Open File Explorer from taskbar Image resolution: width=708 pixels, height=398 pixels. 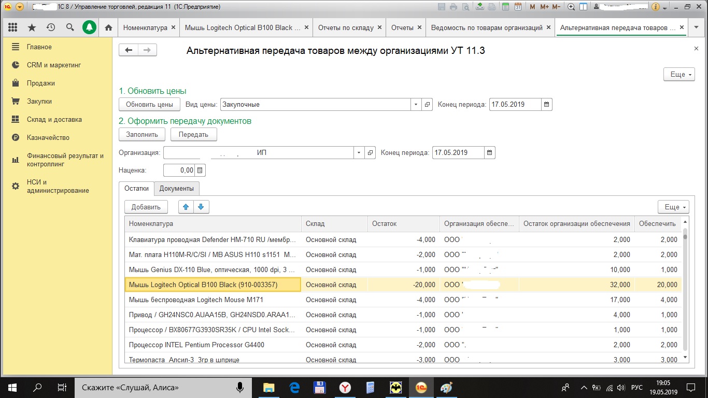(268, 387)
